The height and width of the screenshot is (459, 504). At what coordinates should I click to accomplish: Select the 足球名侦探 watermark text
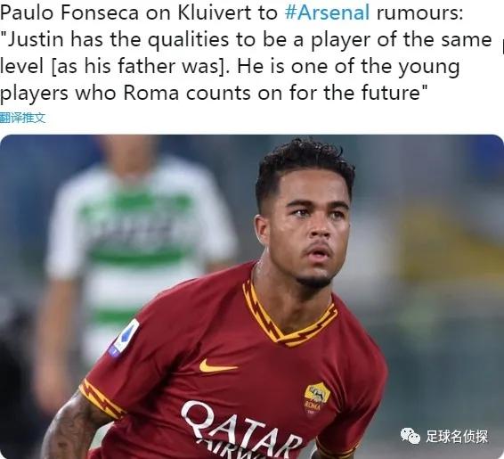pos(457,437)
